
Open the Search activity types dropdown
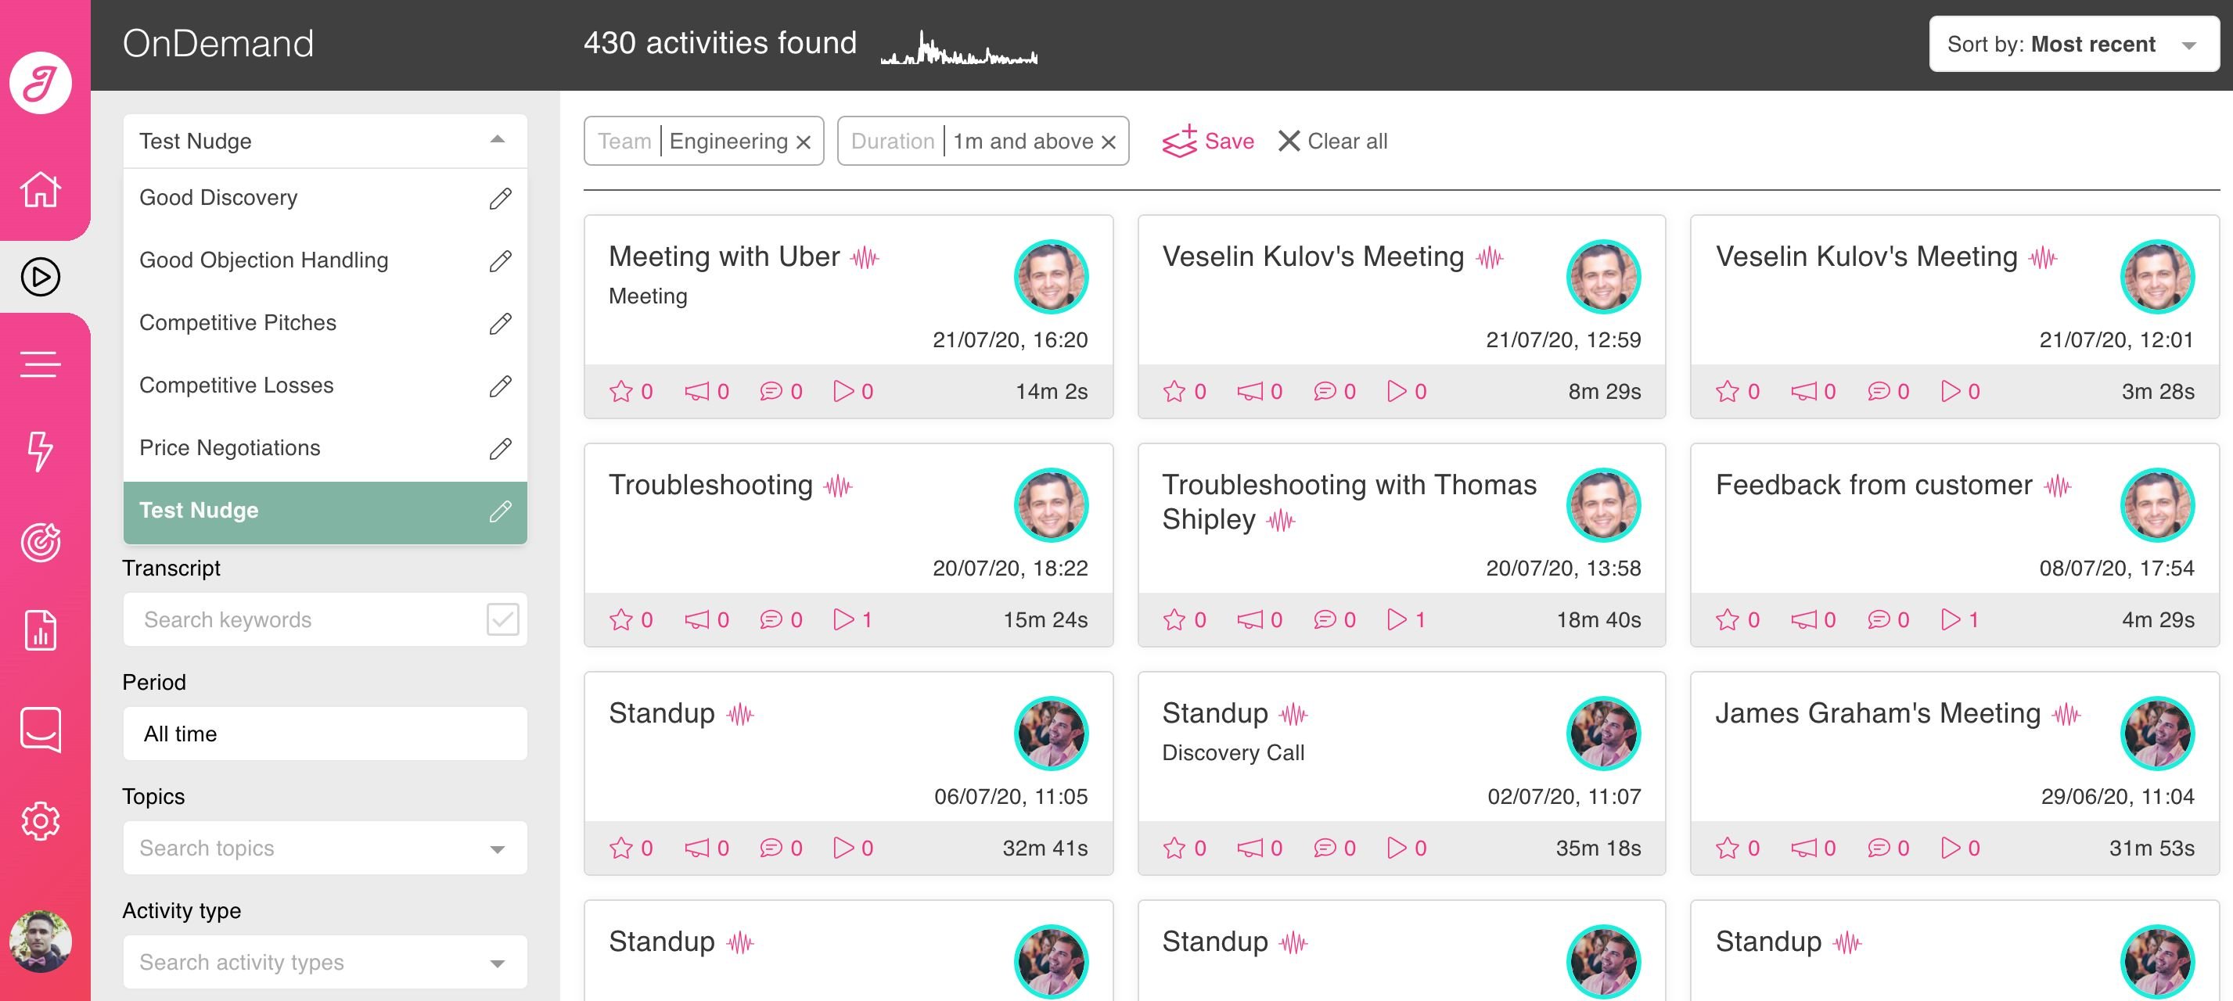[325, 962]
